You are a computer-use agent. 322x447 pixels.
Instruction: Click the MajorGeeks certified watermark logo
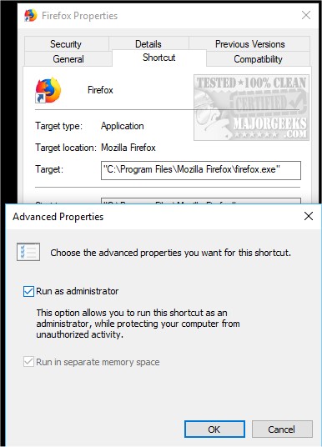click(251, 108)
